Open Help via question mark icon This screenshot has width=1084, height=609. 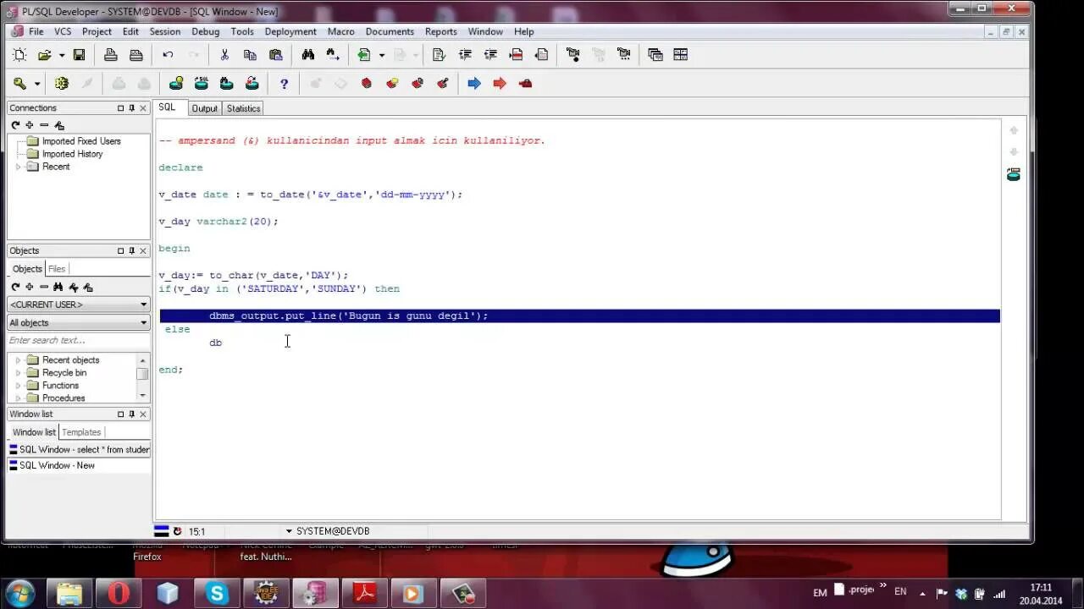284,84
